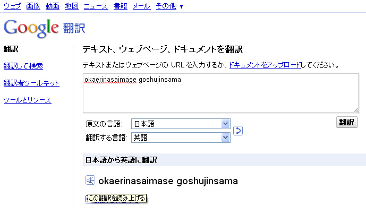Open メール in the top bar
This screenshot has width=366, height=214.
click(141, 6)
